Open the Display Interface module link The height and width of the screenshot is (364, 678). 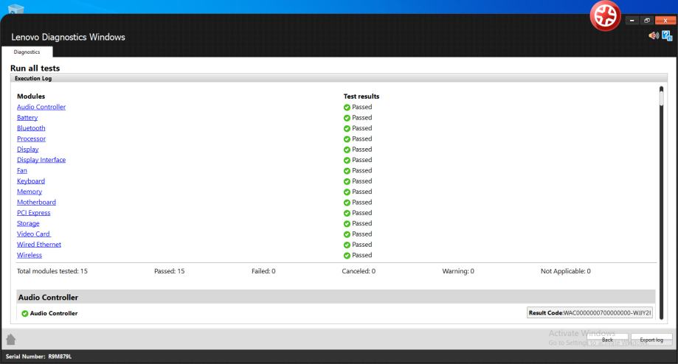[x=41, y=160]
